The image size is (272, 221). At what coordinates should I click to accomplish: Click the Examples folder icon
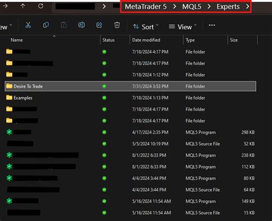point(9,97)
